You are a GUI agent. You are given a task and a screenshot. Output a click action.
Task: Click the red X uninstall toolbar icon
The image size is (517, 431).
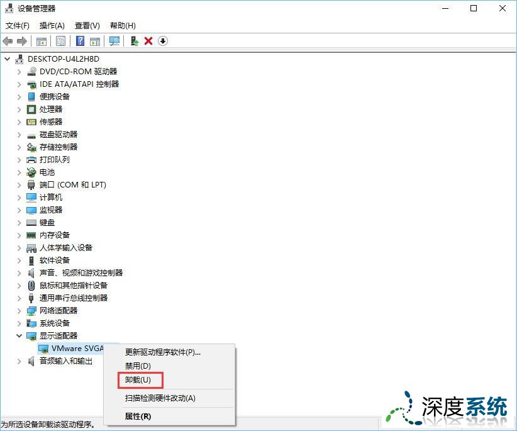(148, 42)
